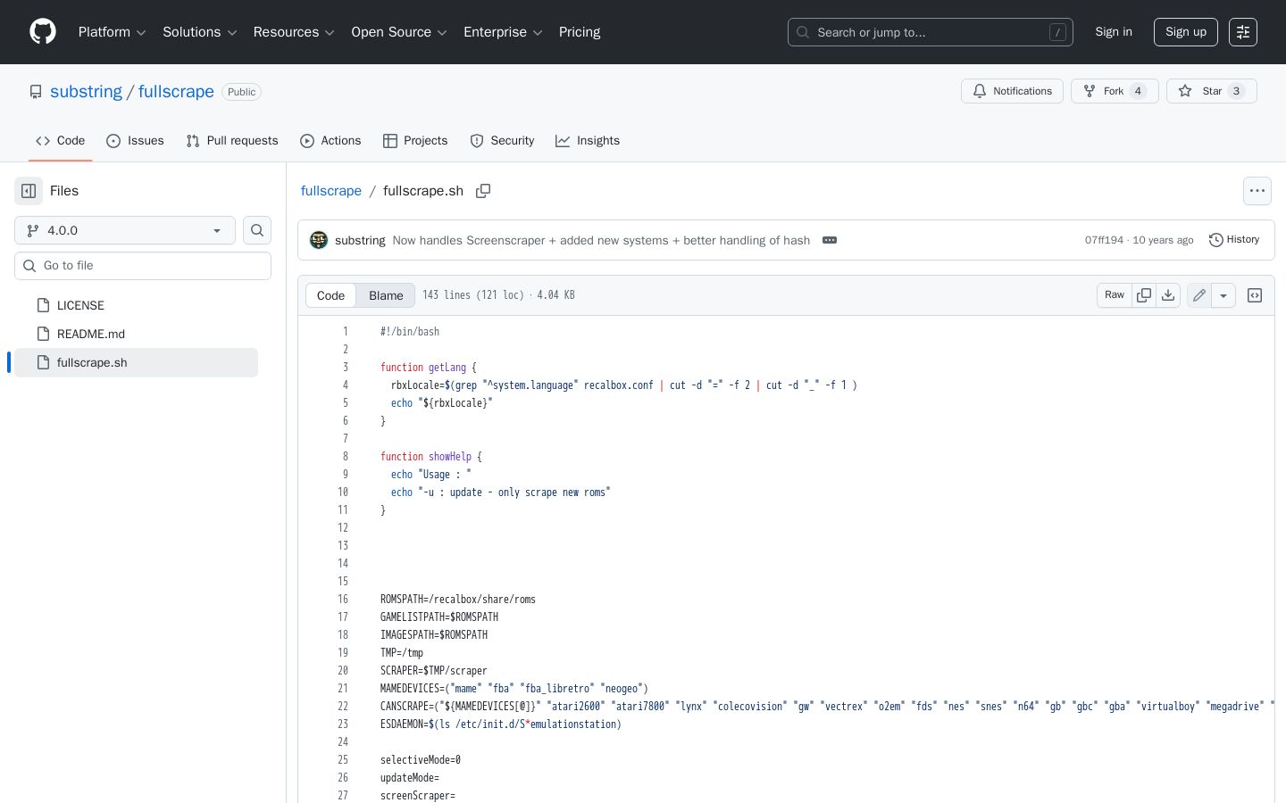Open README.md in the file tree

tap(91, 334)
